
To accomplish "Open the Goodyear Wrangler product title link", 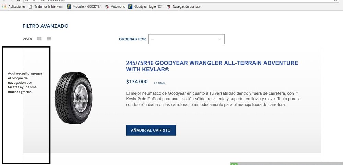I will (x=212, y=66).
